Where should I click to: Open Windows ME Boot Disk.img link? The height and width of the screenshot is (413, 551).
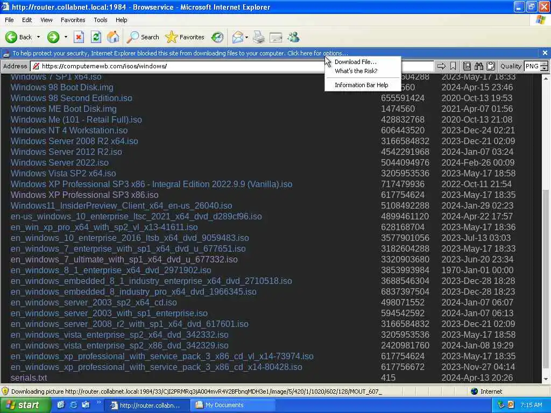click(x=63, y=109)
